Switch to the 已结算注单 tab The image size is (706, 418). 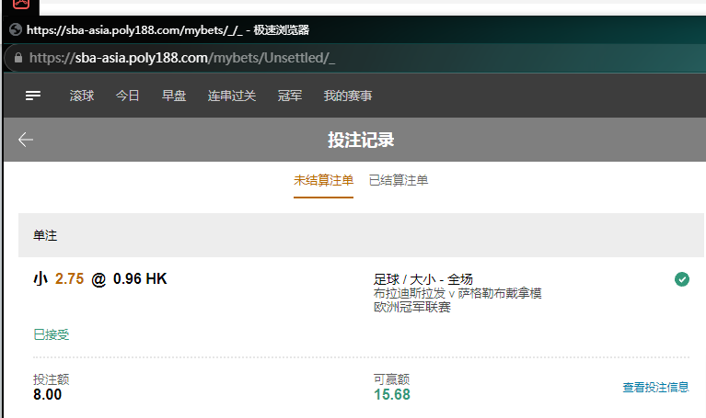click(x=399, y=181)
